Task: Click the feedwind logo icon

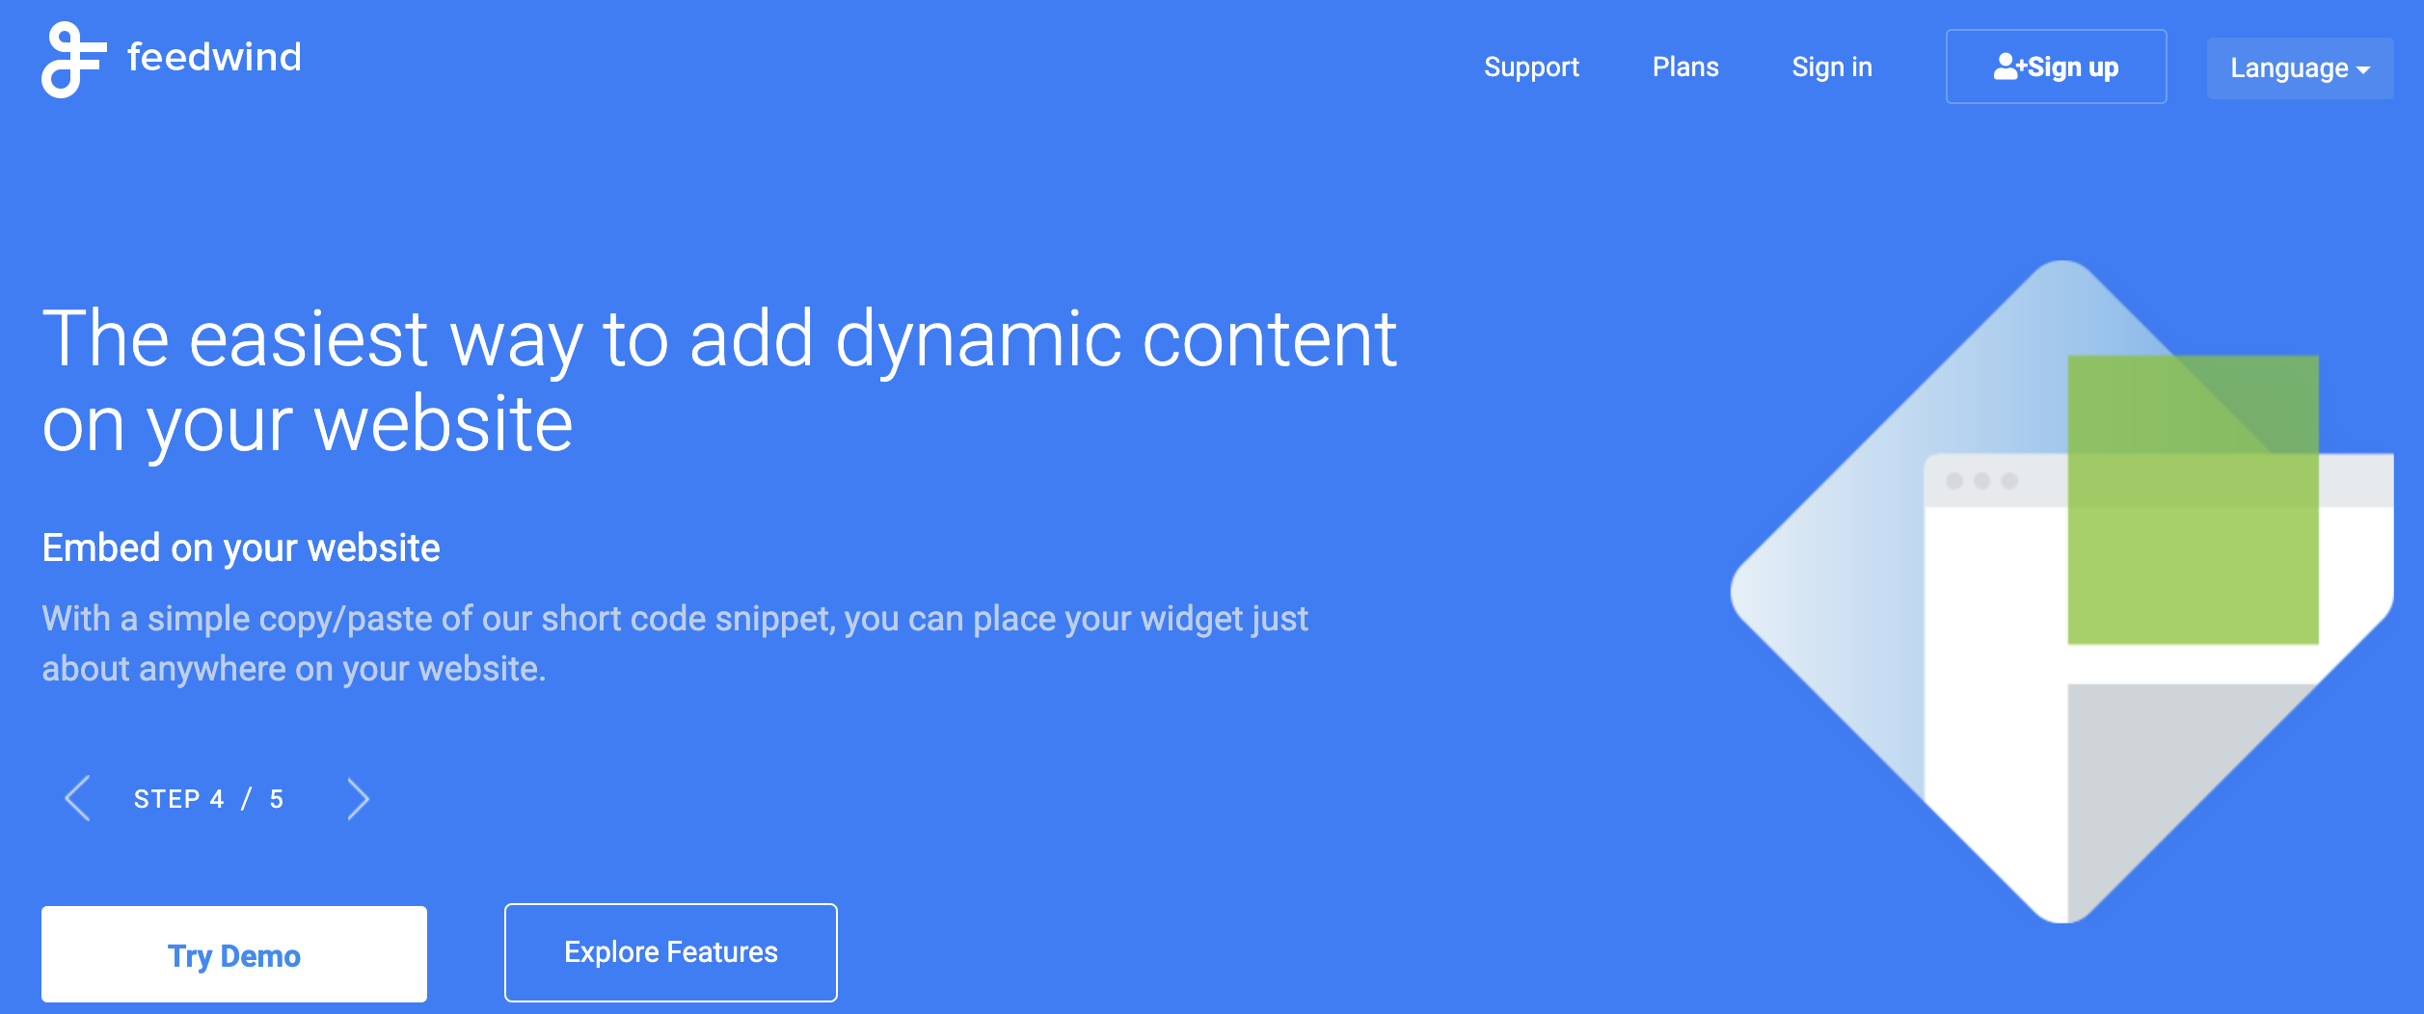Action: click(x=72, y=60)
